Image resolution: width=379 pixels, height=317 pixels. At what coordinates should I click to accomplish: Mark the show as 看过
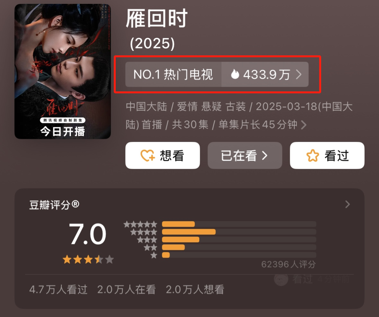327,155
